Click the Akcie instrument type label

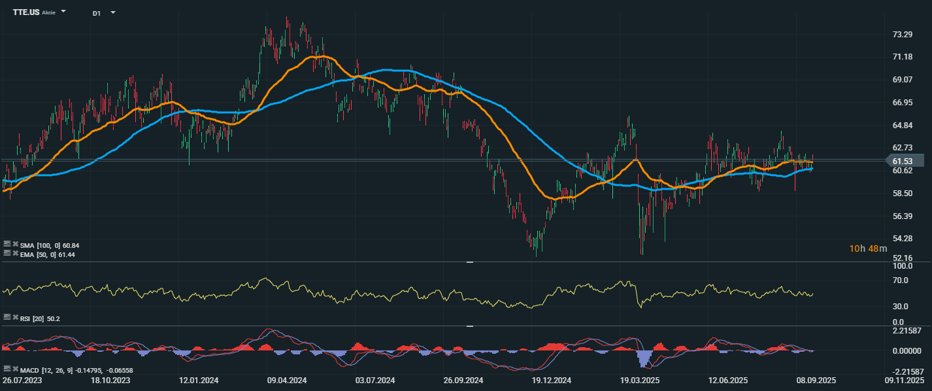49,12
